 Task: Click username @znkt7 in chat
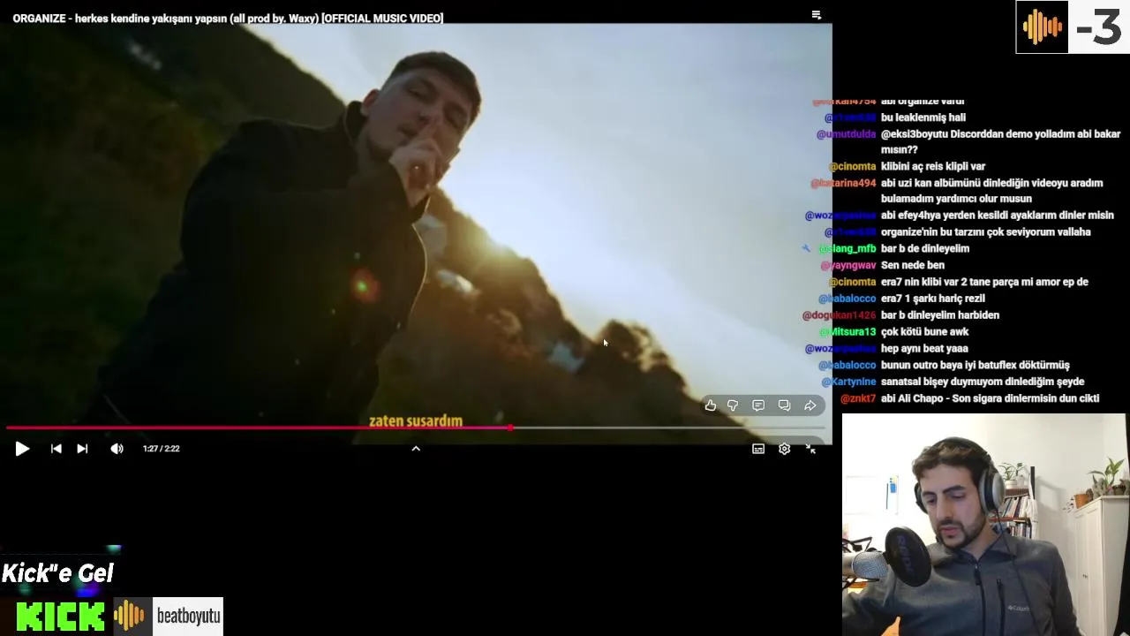858,399
